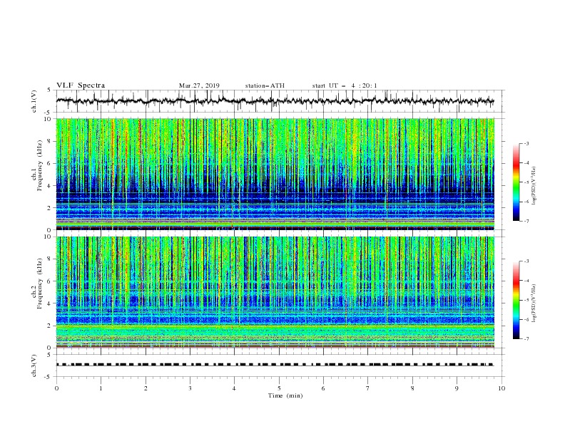This screenshot has width=565, height=436.
Task: Click the ch.2 'Frequency (kHz)' axis label
Action: click(40, 284)
